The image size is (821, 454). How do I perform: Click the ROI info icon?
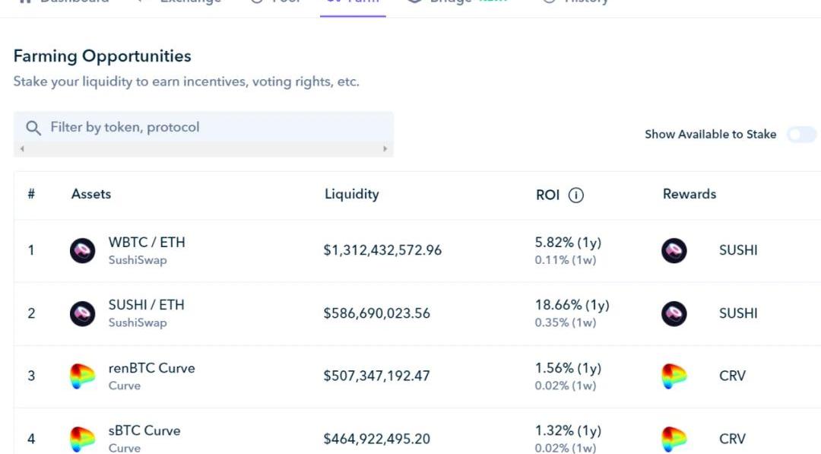[576, 195]
